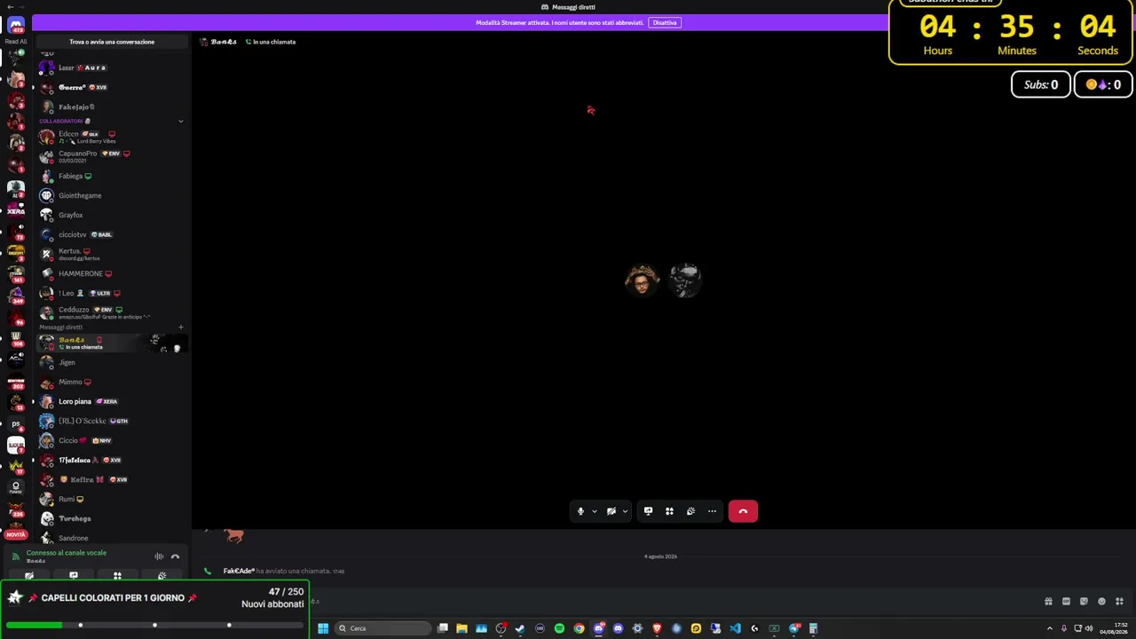Hang up with the red disconnect button
Viewport: 1136px width, 639px height.
(743, 511)
